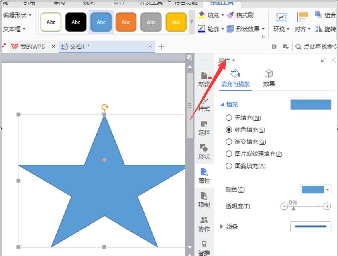Open the 样式 styles sidebar icon

click(204, 104)
